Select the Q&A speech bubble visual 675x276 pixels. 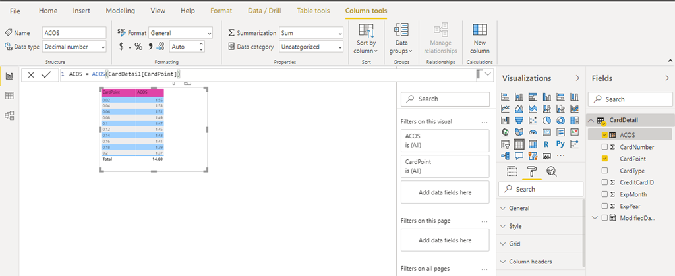(519, 155)
